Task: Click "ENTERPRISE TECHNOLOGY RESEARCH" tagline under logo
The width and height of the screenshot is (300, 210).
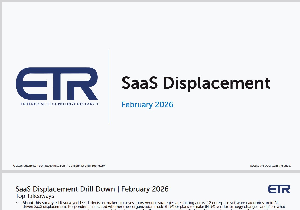Action: [60, 104]
